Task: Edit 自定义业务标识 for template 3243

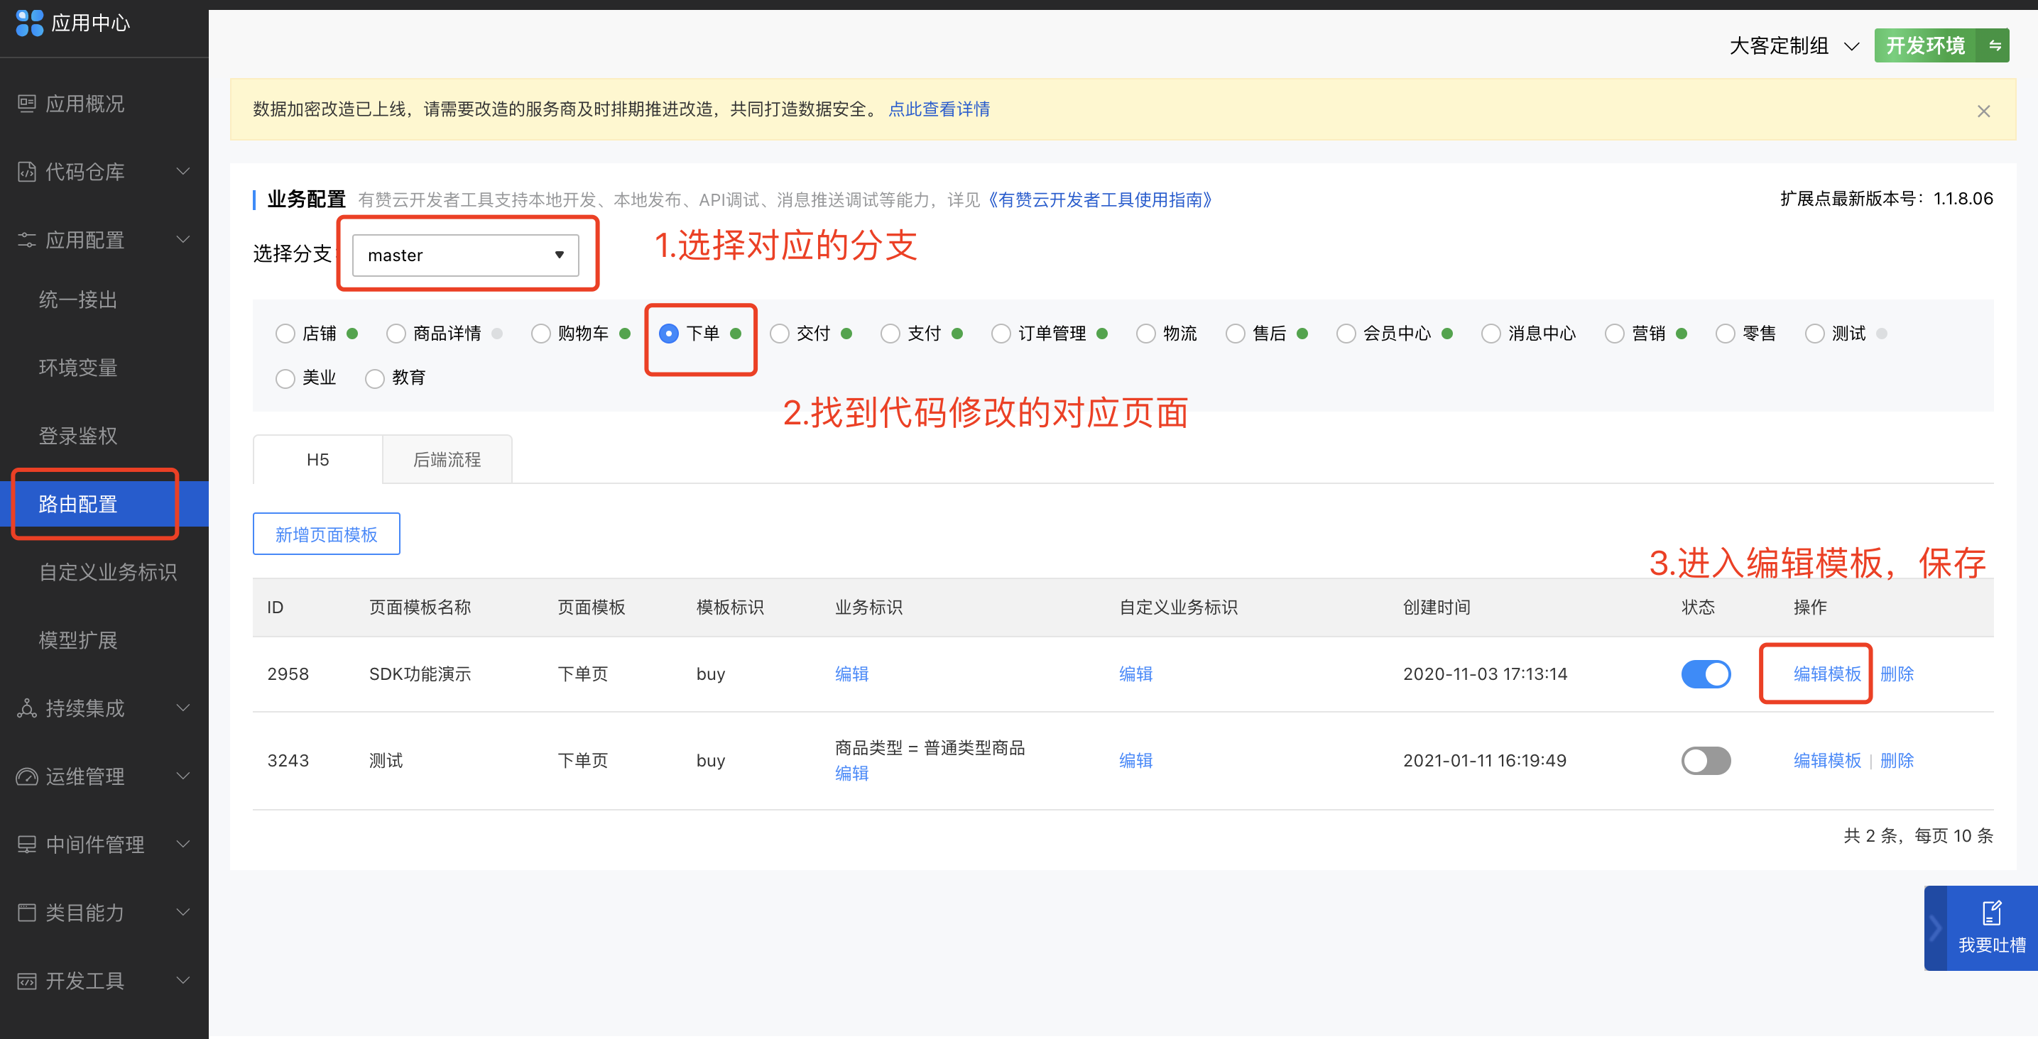Action: 1135,761
